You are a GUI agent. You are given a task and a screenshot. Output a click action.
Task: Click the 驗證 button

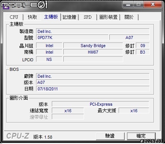pos(110,136)
